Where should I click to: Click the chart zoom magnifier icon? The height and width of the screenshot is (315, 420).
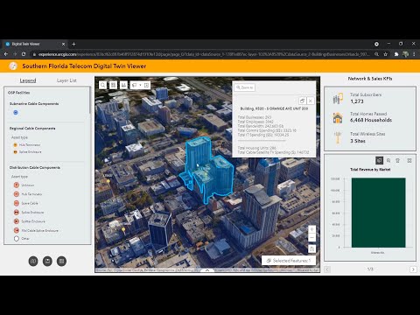[x=388, y=160]
